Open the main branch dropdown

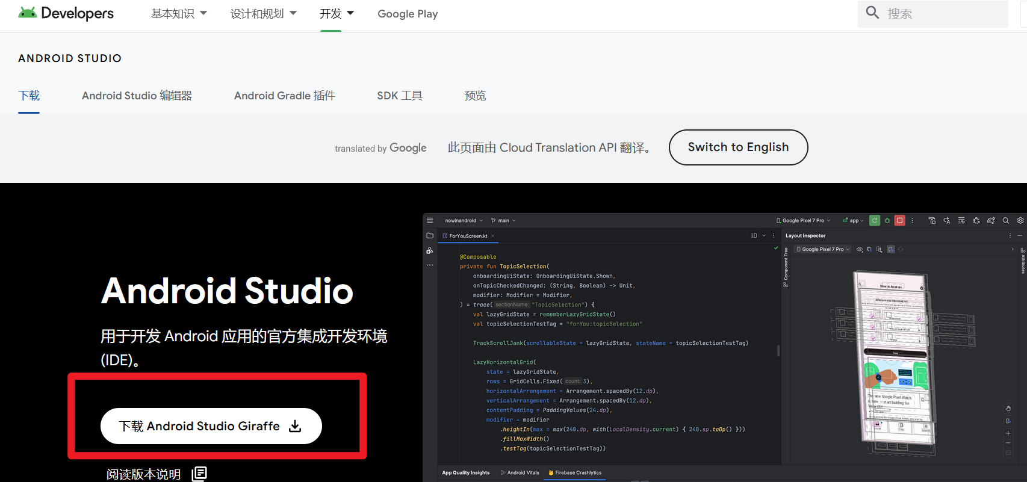(503, 220)
